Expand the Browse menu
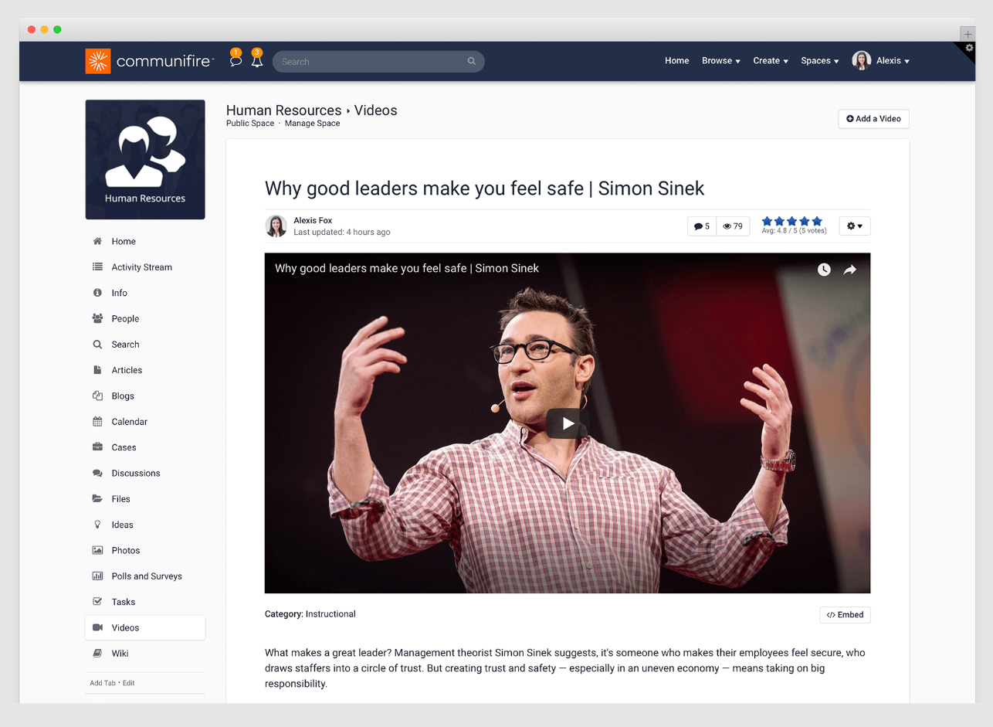This screenshot has height=727, width=993. tap(720, 61)
